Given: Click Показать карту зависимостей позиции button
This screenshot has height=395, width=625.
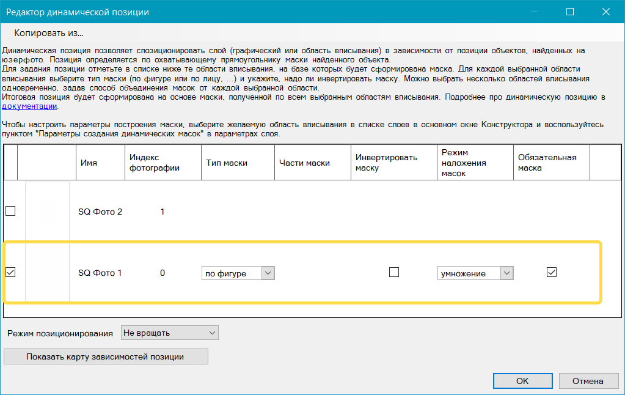Looking at the screenshot, I should tap(105, 356).
